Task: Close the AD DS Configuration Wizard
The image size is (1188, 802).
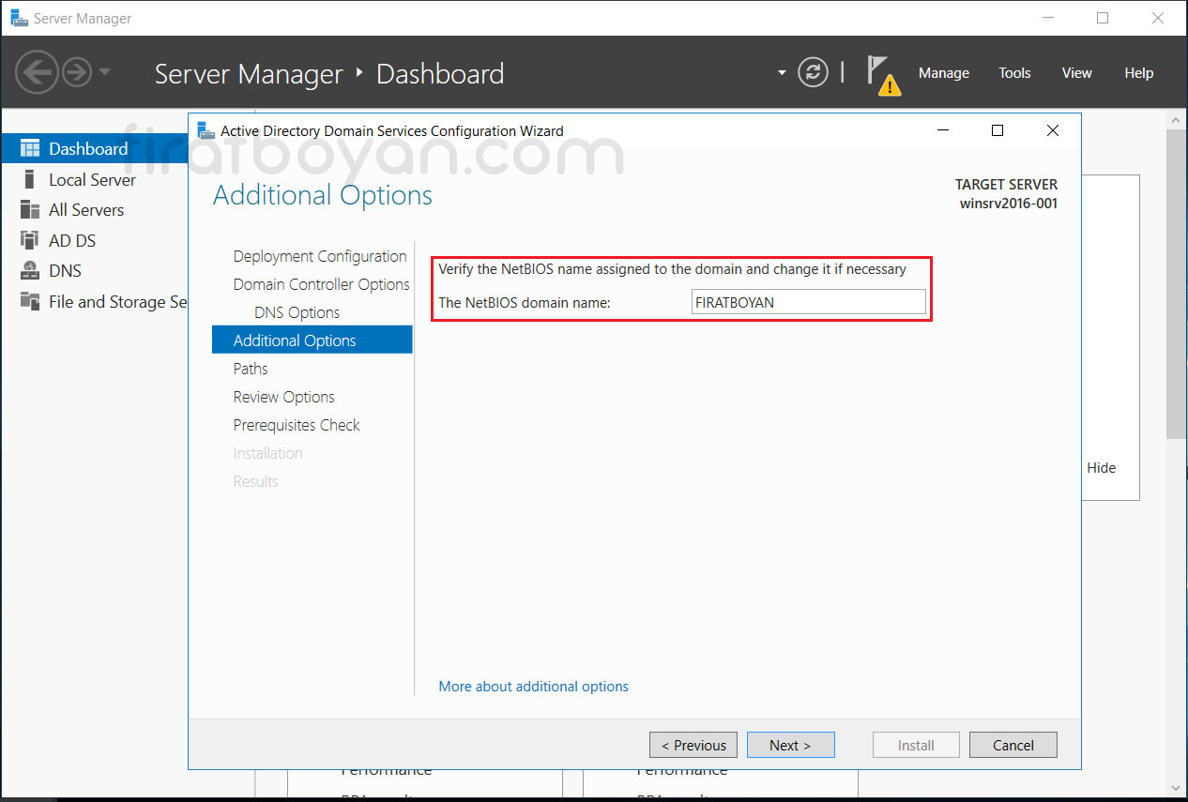Action: (x=1052, y=130)
